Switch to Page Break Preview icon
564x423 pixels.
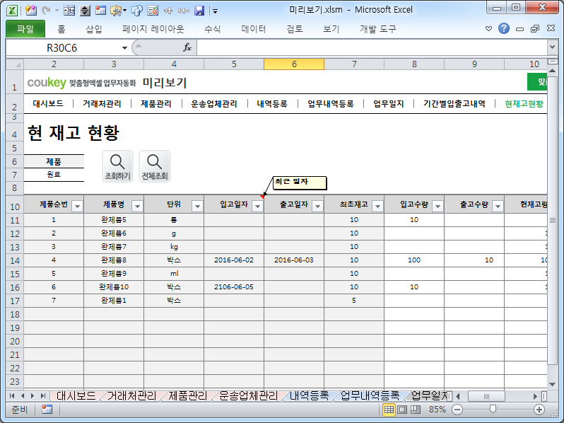416,410
